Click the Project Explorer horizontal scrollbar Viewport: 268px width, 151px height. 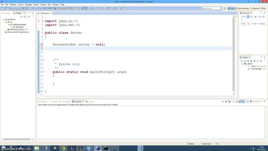17,139
